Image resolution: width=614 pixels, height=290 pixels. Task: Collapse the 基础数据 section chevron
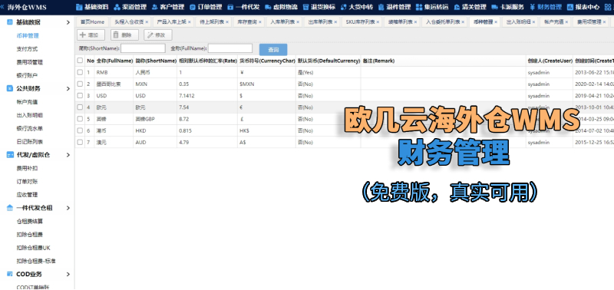(68, 22)
